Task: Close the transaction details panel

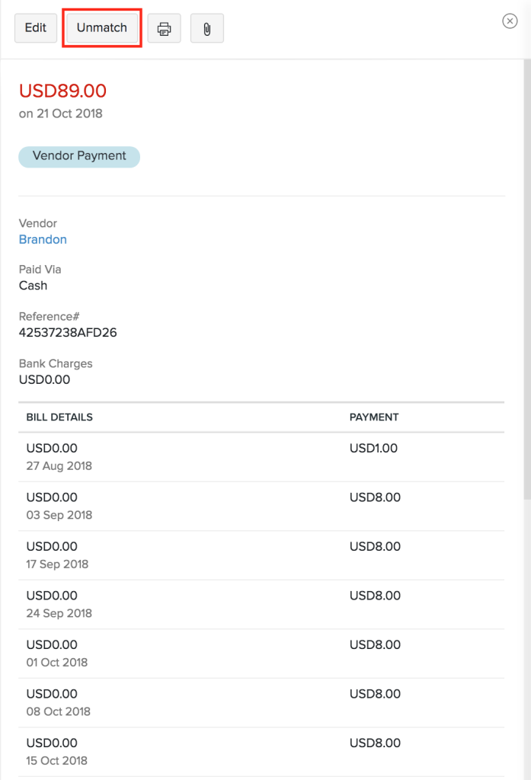Action: (x=510, y=21)
